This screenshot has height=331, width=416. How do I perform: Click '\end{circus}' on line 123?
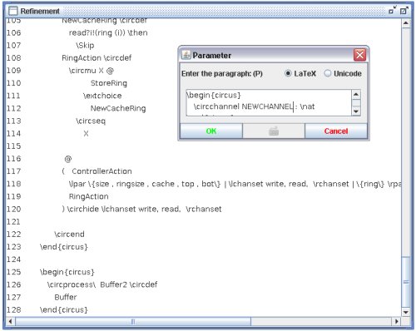click(x=64, y=247)
